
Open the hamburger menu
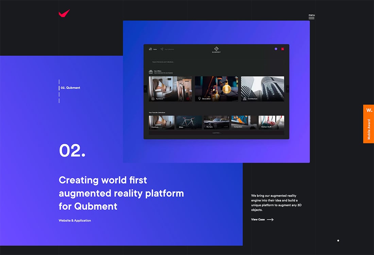point(311,16)
